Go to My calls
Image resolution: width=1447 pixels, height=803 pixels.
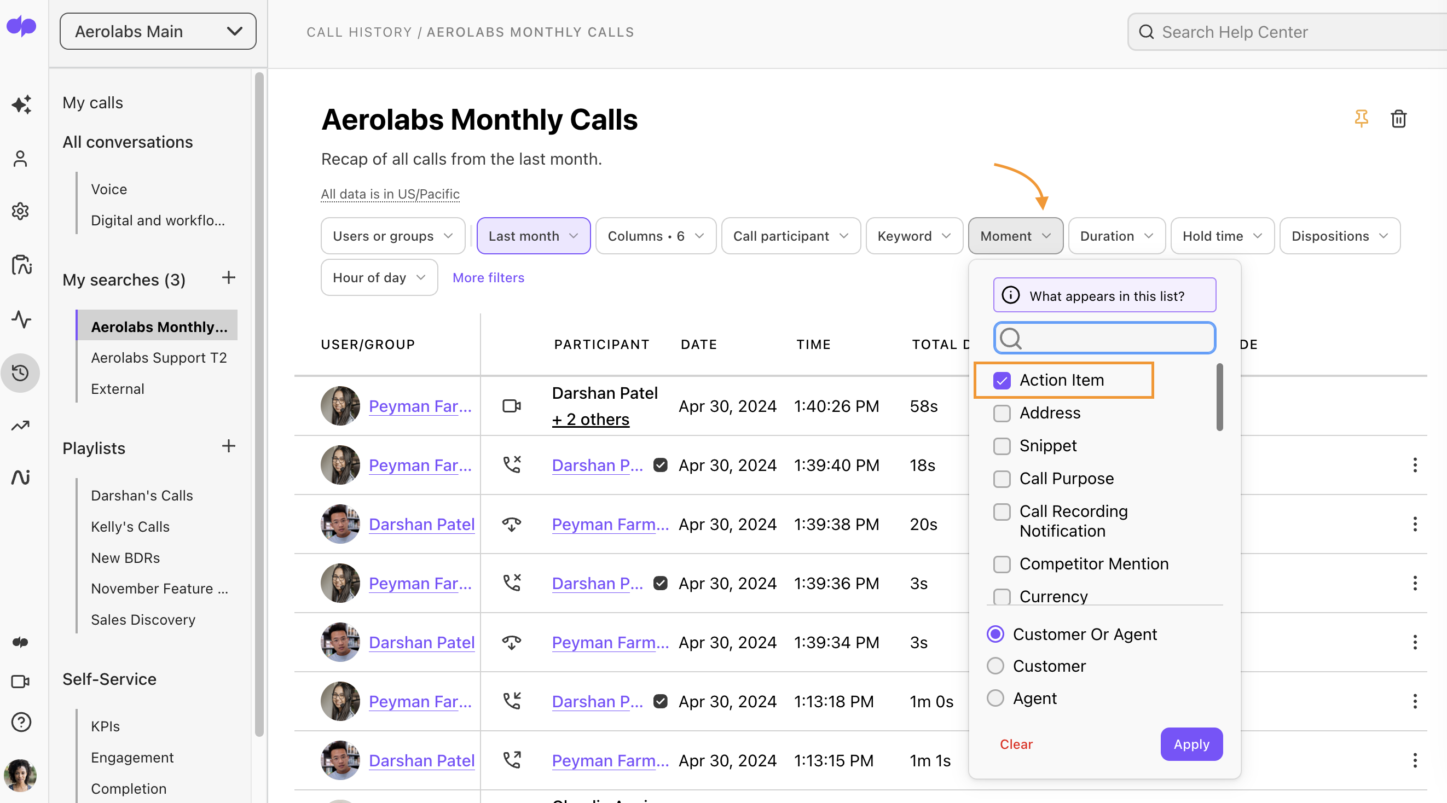pos(92,103)
